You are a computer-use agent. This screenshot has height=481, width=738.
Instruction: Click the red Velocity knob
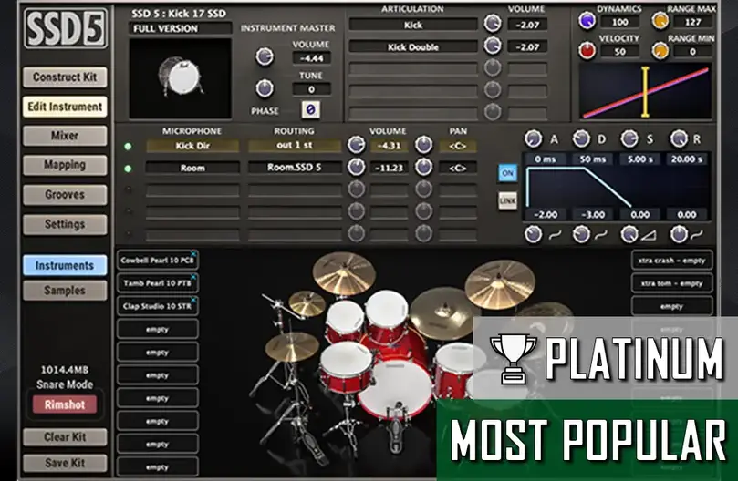tap(587, 50)
